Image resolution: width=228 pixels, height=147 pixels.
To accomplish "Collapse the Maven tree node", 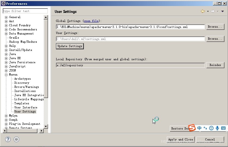I will (x=6, y=75).
